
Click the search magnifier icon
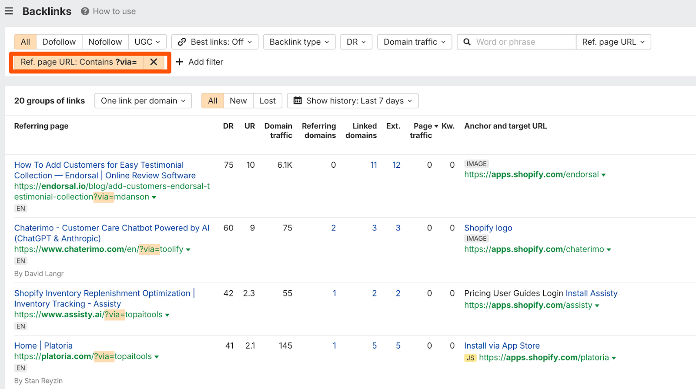point(467,42)
